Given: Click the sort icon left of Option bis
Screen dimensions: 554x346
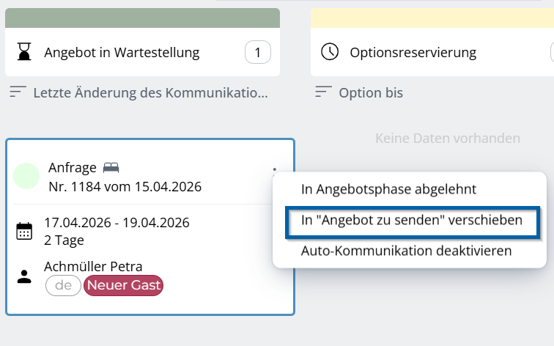Looking at the screenshot, I should [x=323, y=93].
